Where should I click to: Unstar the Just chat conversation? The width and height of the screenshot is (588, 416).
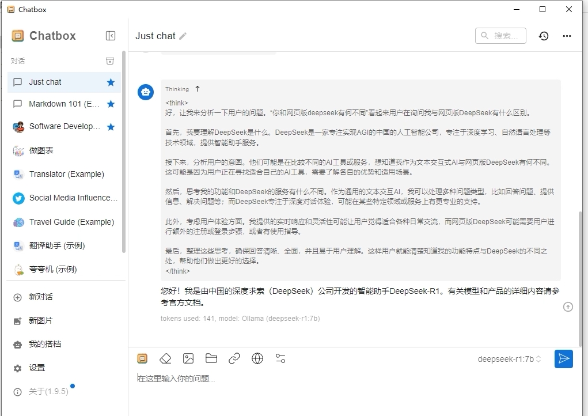point(111,82)
